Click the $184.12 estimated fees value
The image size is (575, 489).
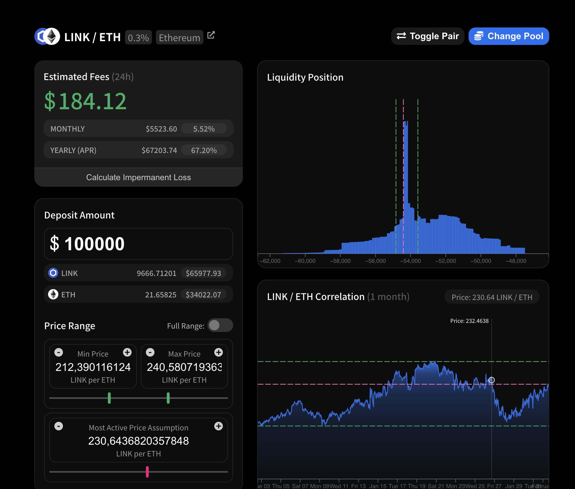coord(85,101)
